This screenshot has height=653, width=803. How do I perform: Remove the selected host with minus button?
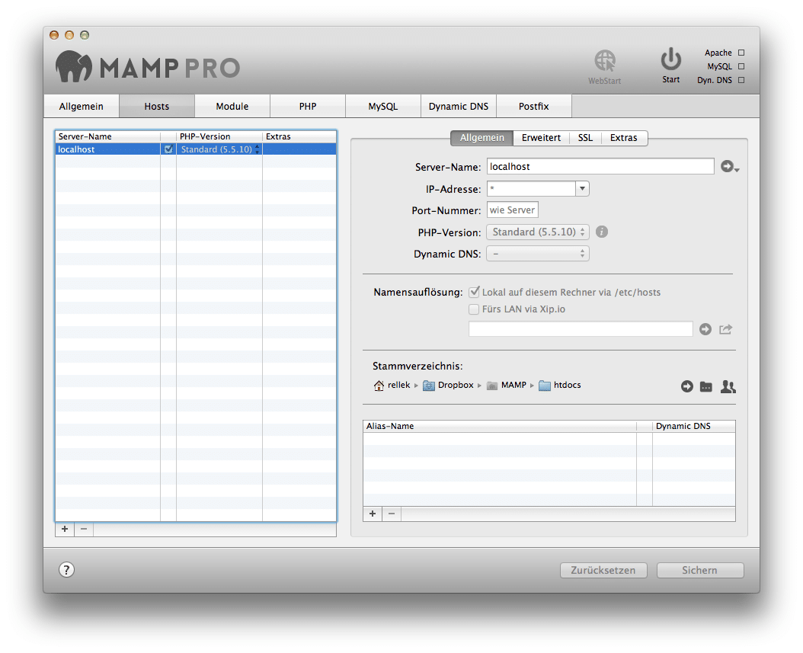84,529
